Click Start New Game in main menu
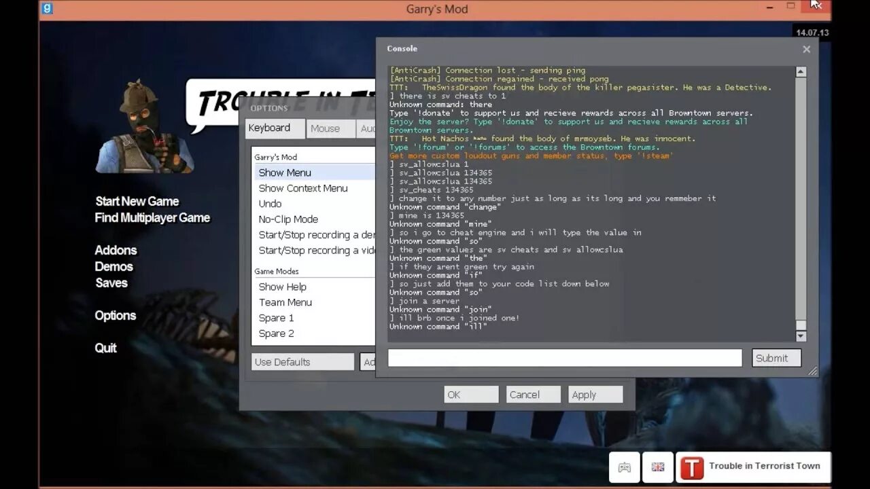Viewport: 870px width, 489px height. (x=137, y=201)
